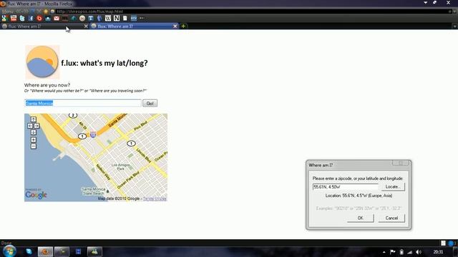
Task: Click the lat/long field in Where am I dialog
Action: [x=345, y=187]
